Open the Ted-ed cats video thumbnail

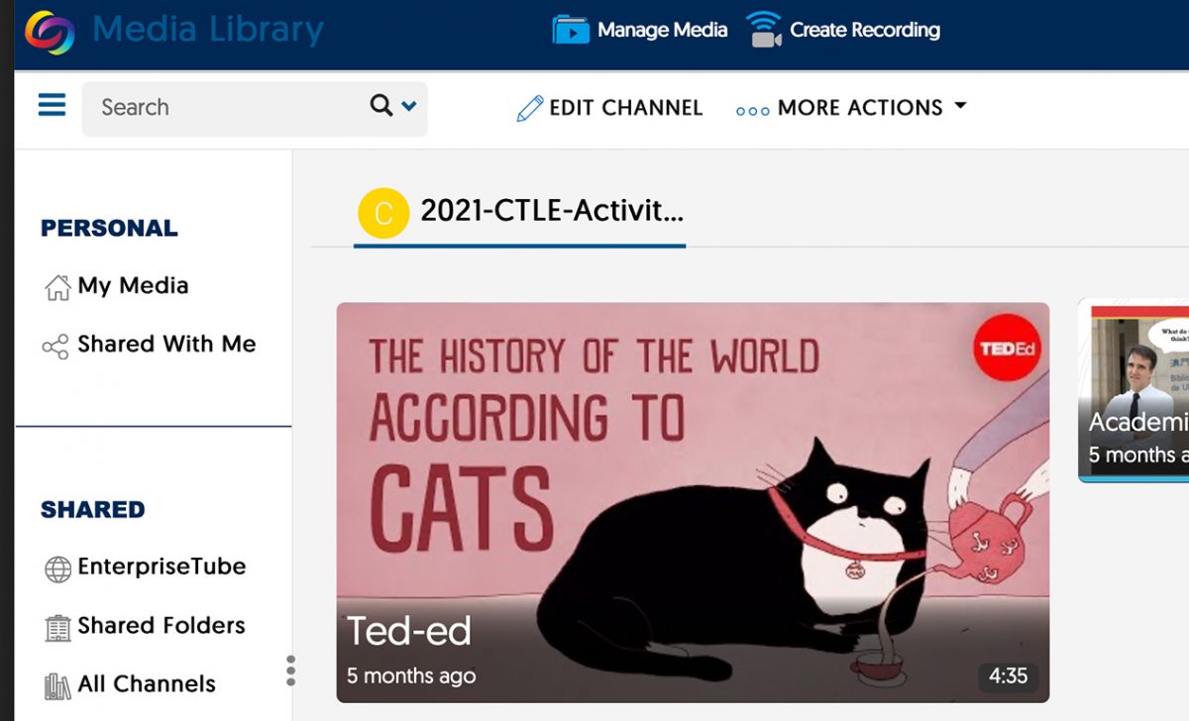point(692,502)
